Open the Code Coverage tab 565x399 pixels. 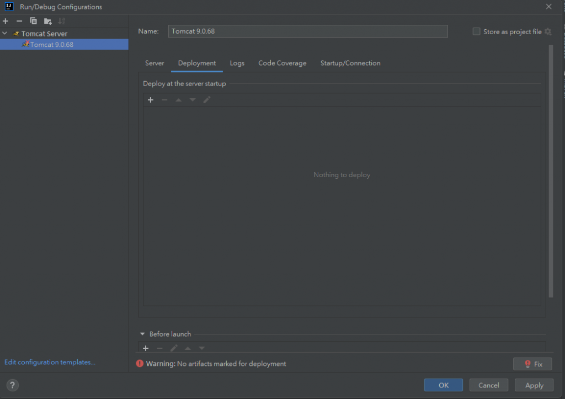pyautogui.click(x=282, y=63)
